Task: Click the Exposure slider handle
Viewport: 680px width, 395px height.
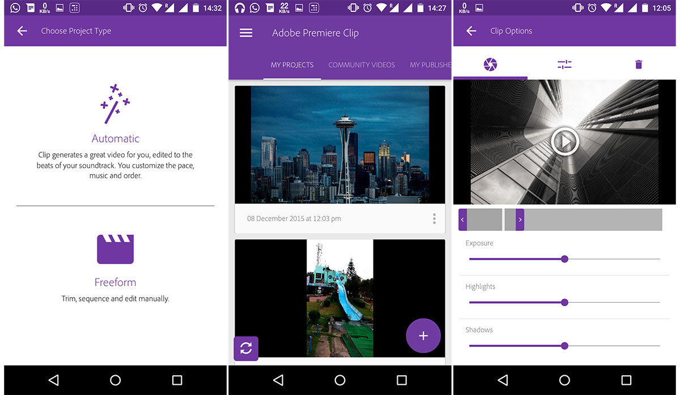Action: 564,259
